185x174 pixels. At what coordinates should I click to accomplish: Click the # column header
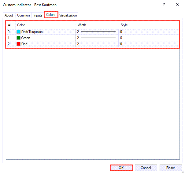[x=11, y=25]
